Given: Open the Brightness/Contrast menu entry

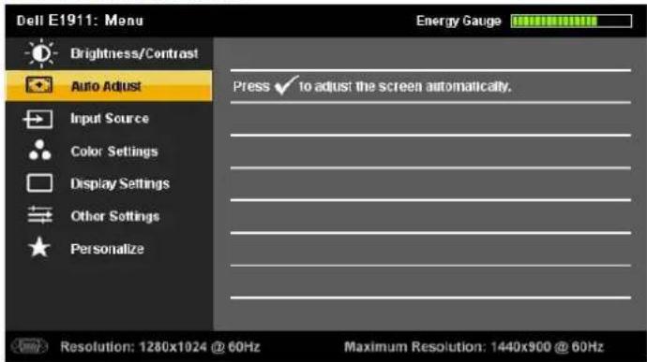Looking at the screenshot, I should [x=109, y=53].
